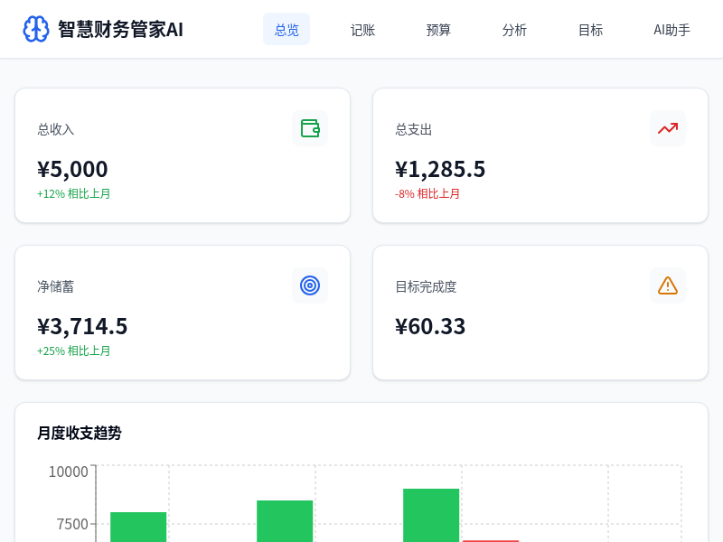
Task: Open the AI助手 tab
Action: (x=671, y=30)
